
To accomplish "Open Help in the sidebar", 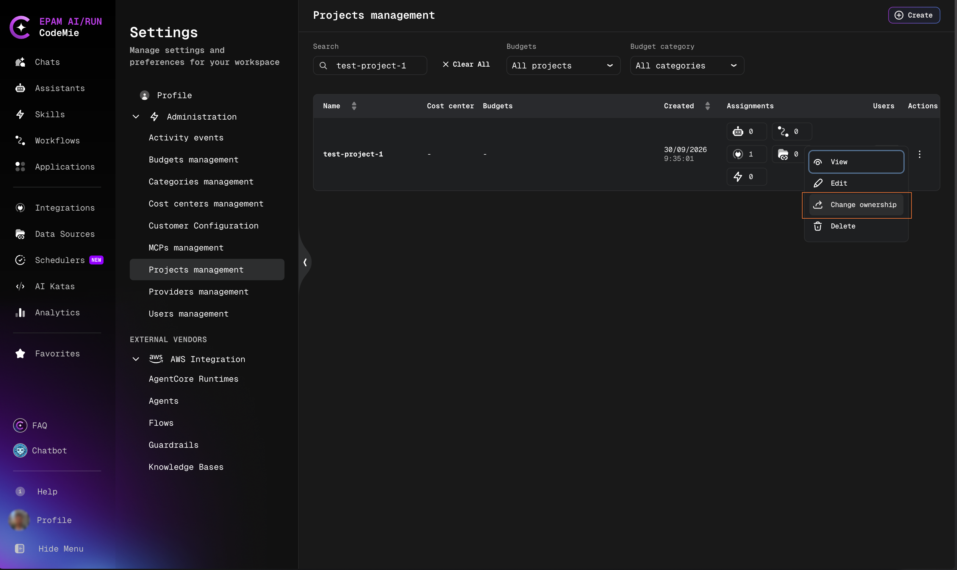I will [x=37, y=491].
